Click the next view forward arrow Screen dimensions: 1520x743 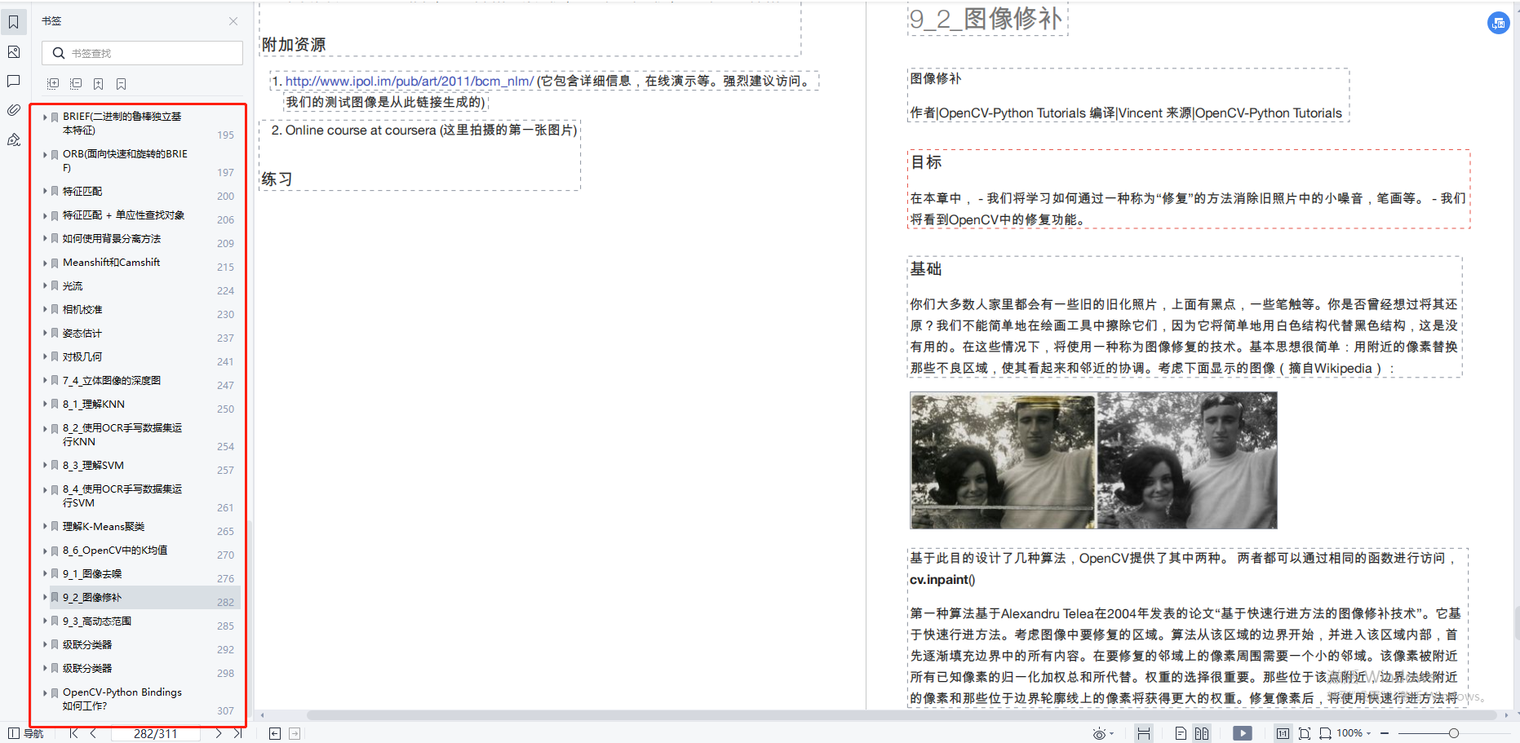click(295, 733)
